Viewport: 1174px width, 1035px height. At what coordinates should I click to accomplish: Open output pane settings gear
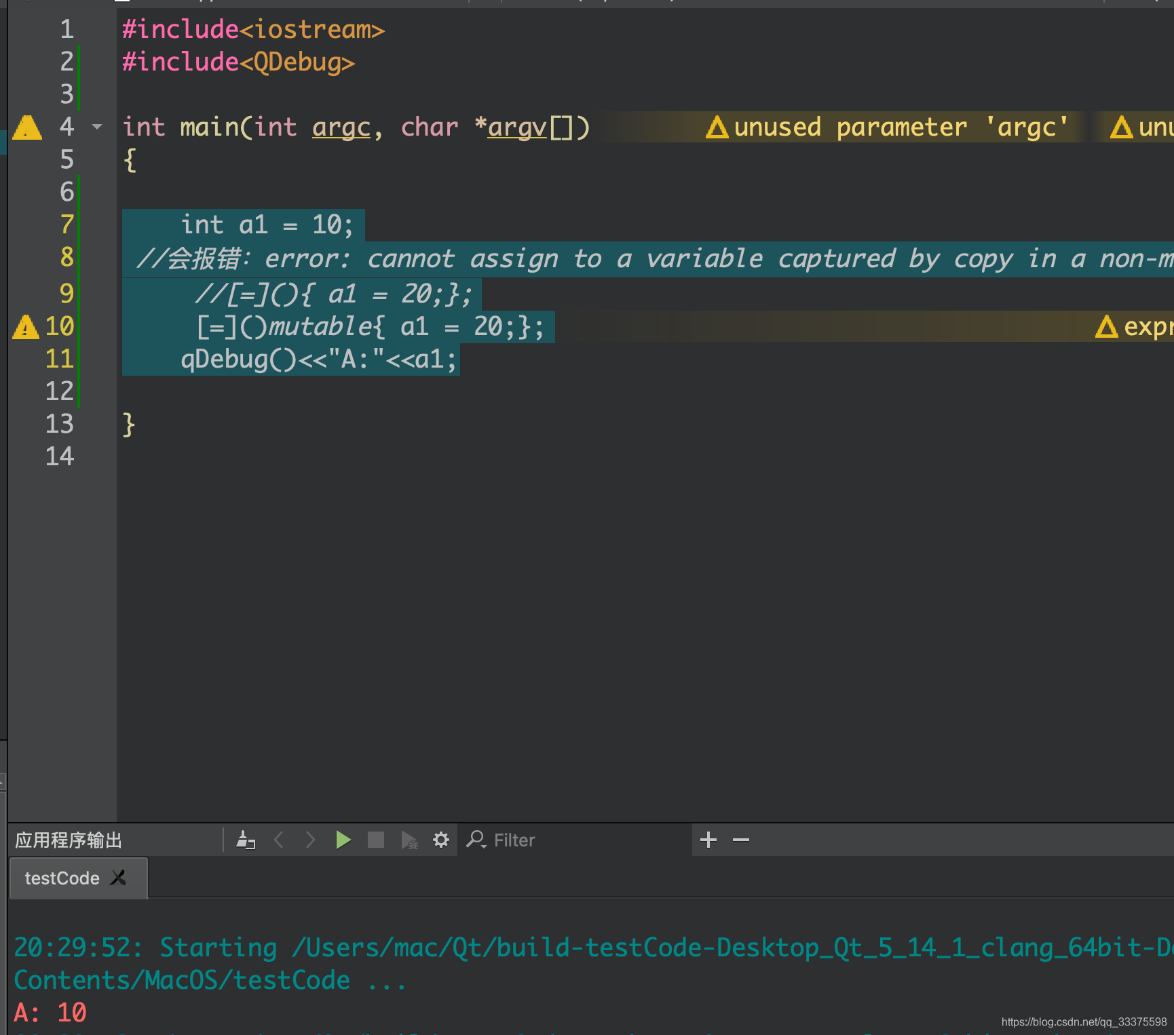pyautogui.click(x=441, y=840)
